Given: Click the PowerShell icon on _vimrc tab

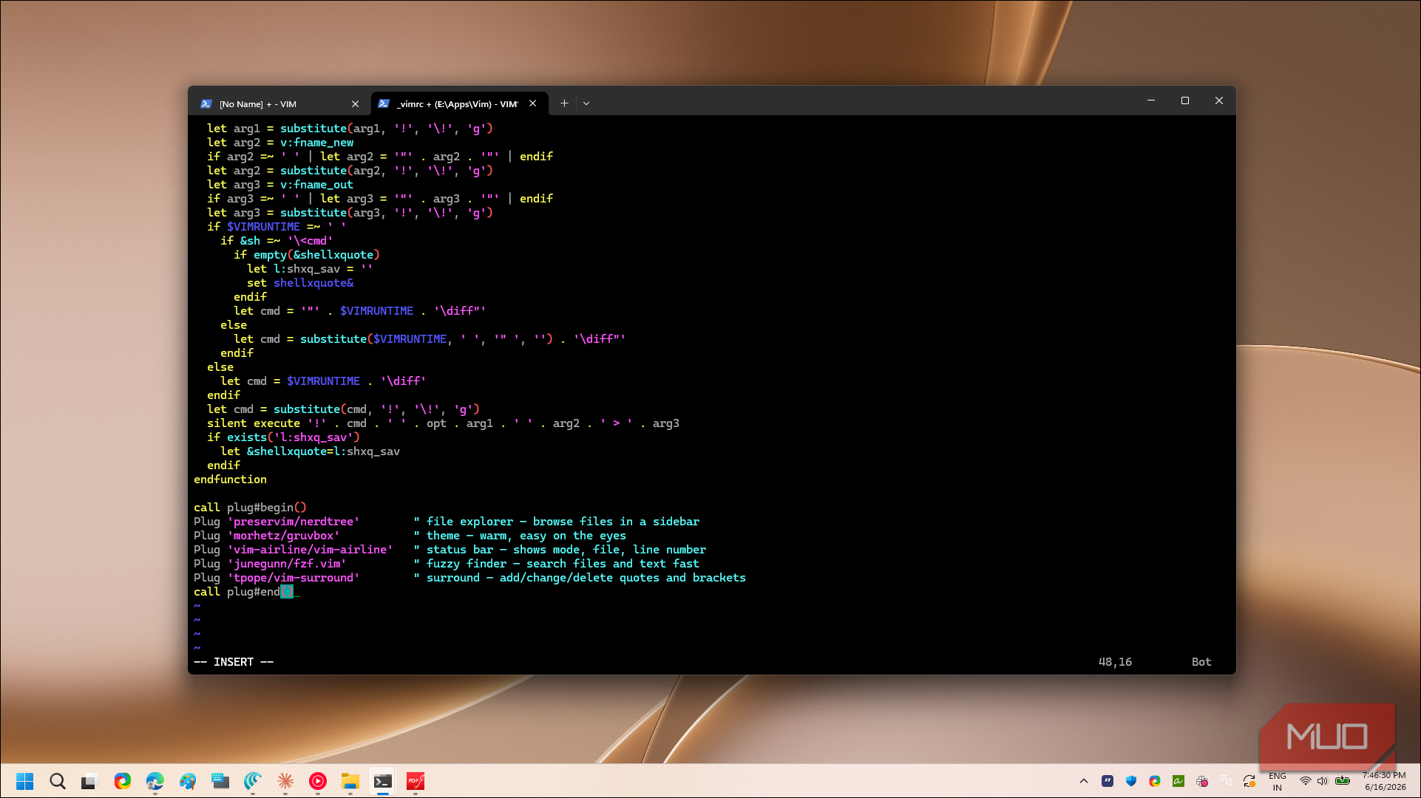Looking at the screenshot, I should 384,103.
